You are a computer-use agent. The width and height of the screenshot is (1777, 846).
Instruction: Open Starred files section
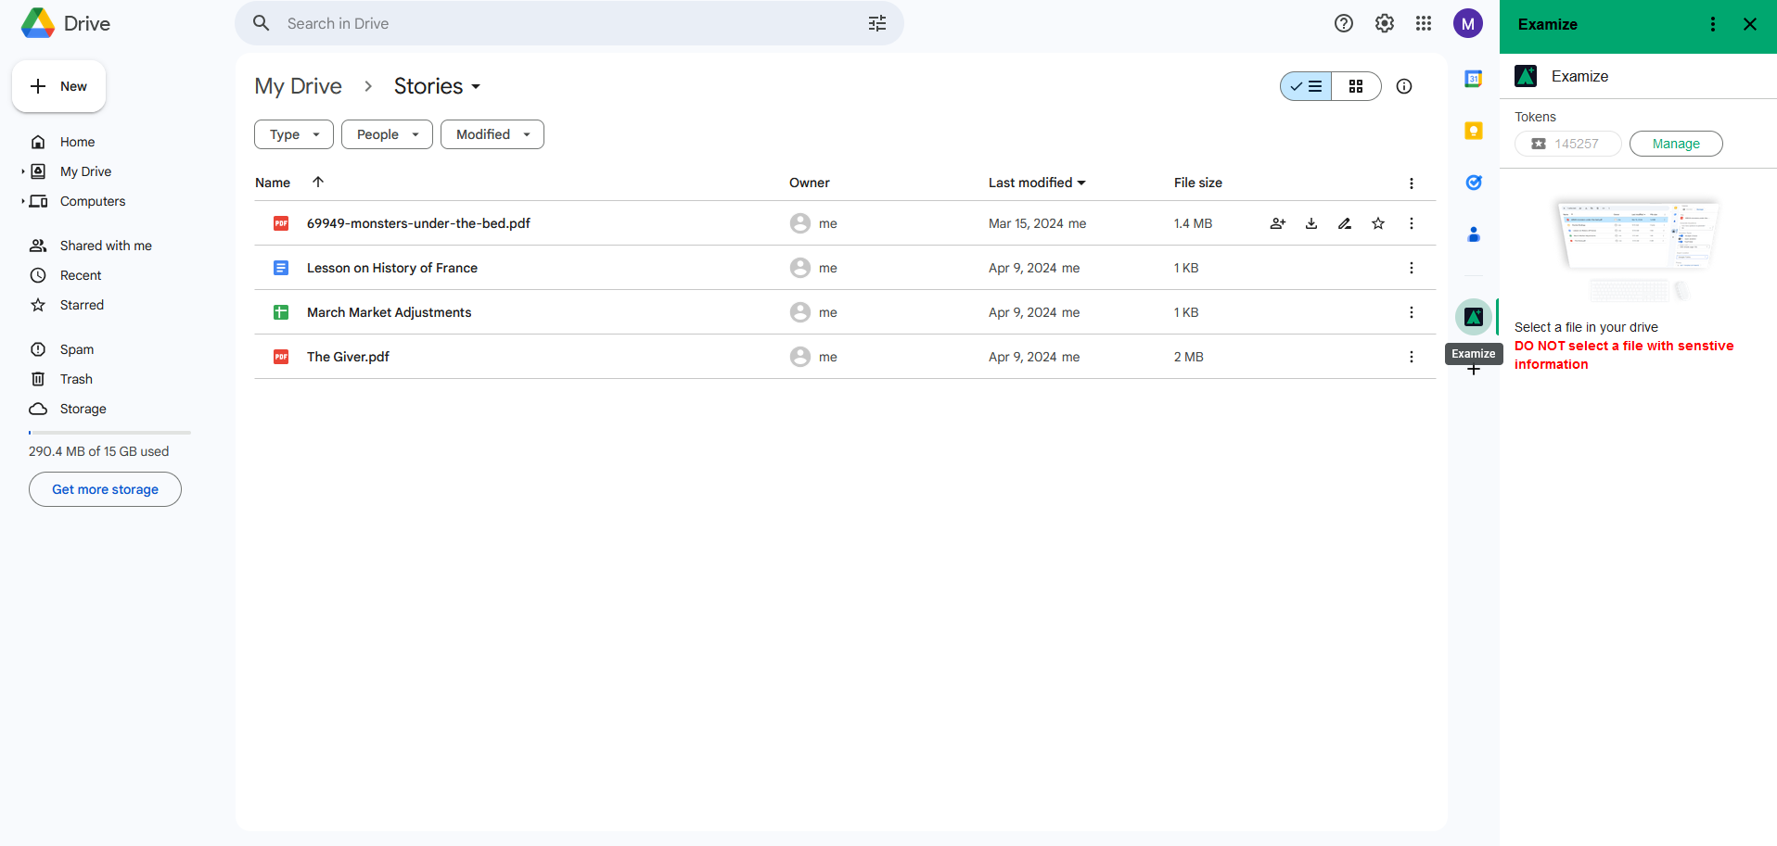82,305
